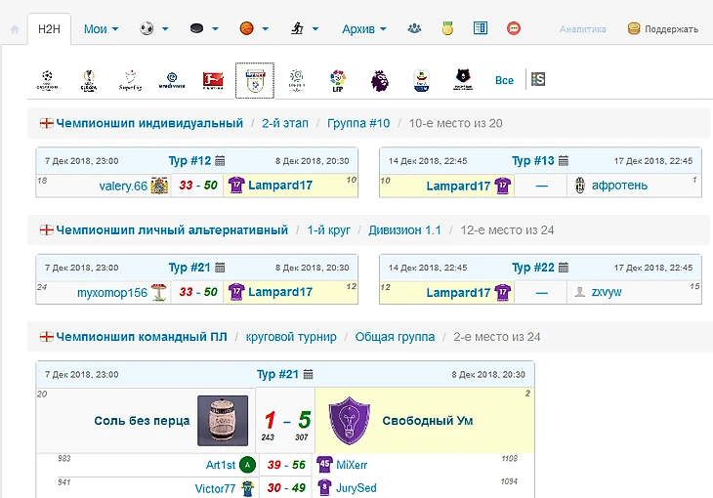
Task: Open the news page icon
Action: click(481, 28)
